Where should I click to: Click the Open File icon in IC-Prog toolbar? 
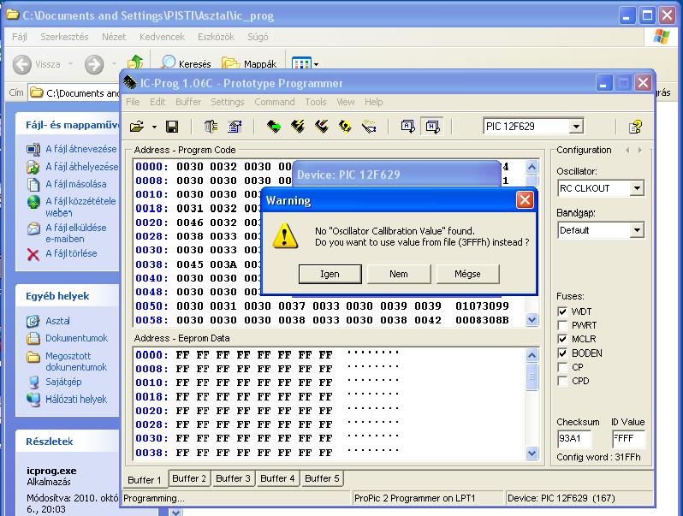[x=137, y=127]
